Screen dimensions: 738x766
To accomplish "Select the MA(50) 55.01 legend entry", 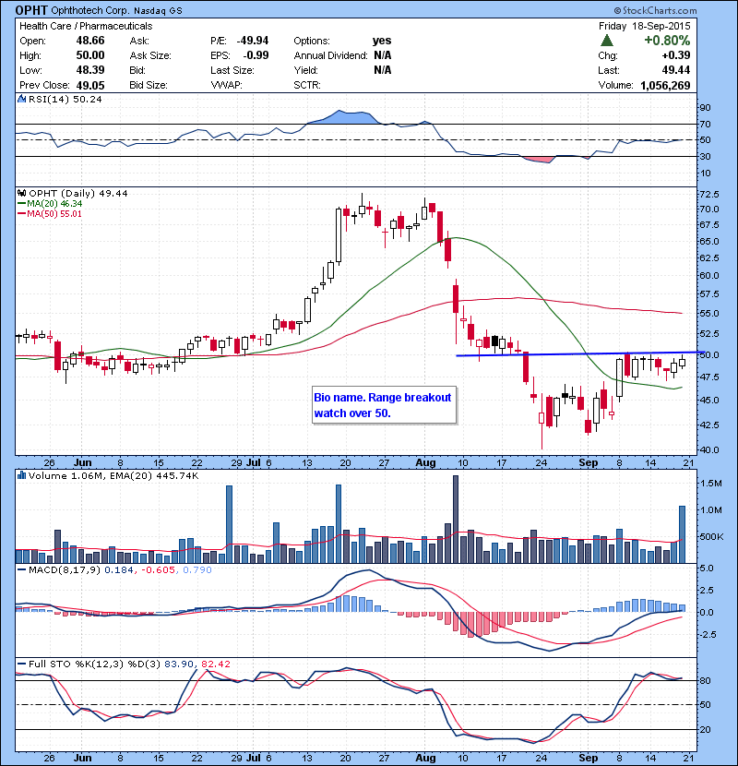I will point(50,214).
